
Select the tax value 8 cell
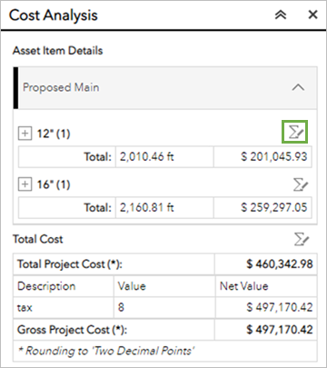pyautogui.click(x=164, y=308)
